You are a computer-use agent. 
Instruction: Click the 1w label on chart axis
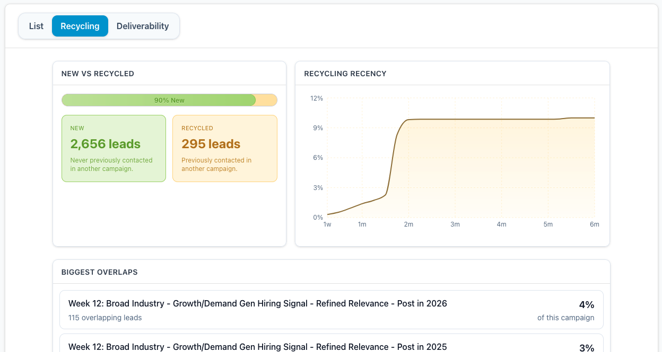(x=327, y=224)
